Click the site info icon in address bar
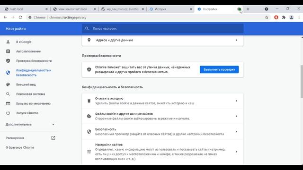Viewport: 303px width, 170px height. [30, 17]
